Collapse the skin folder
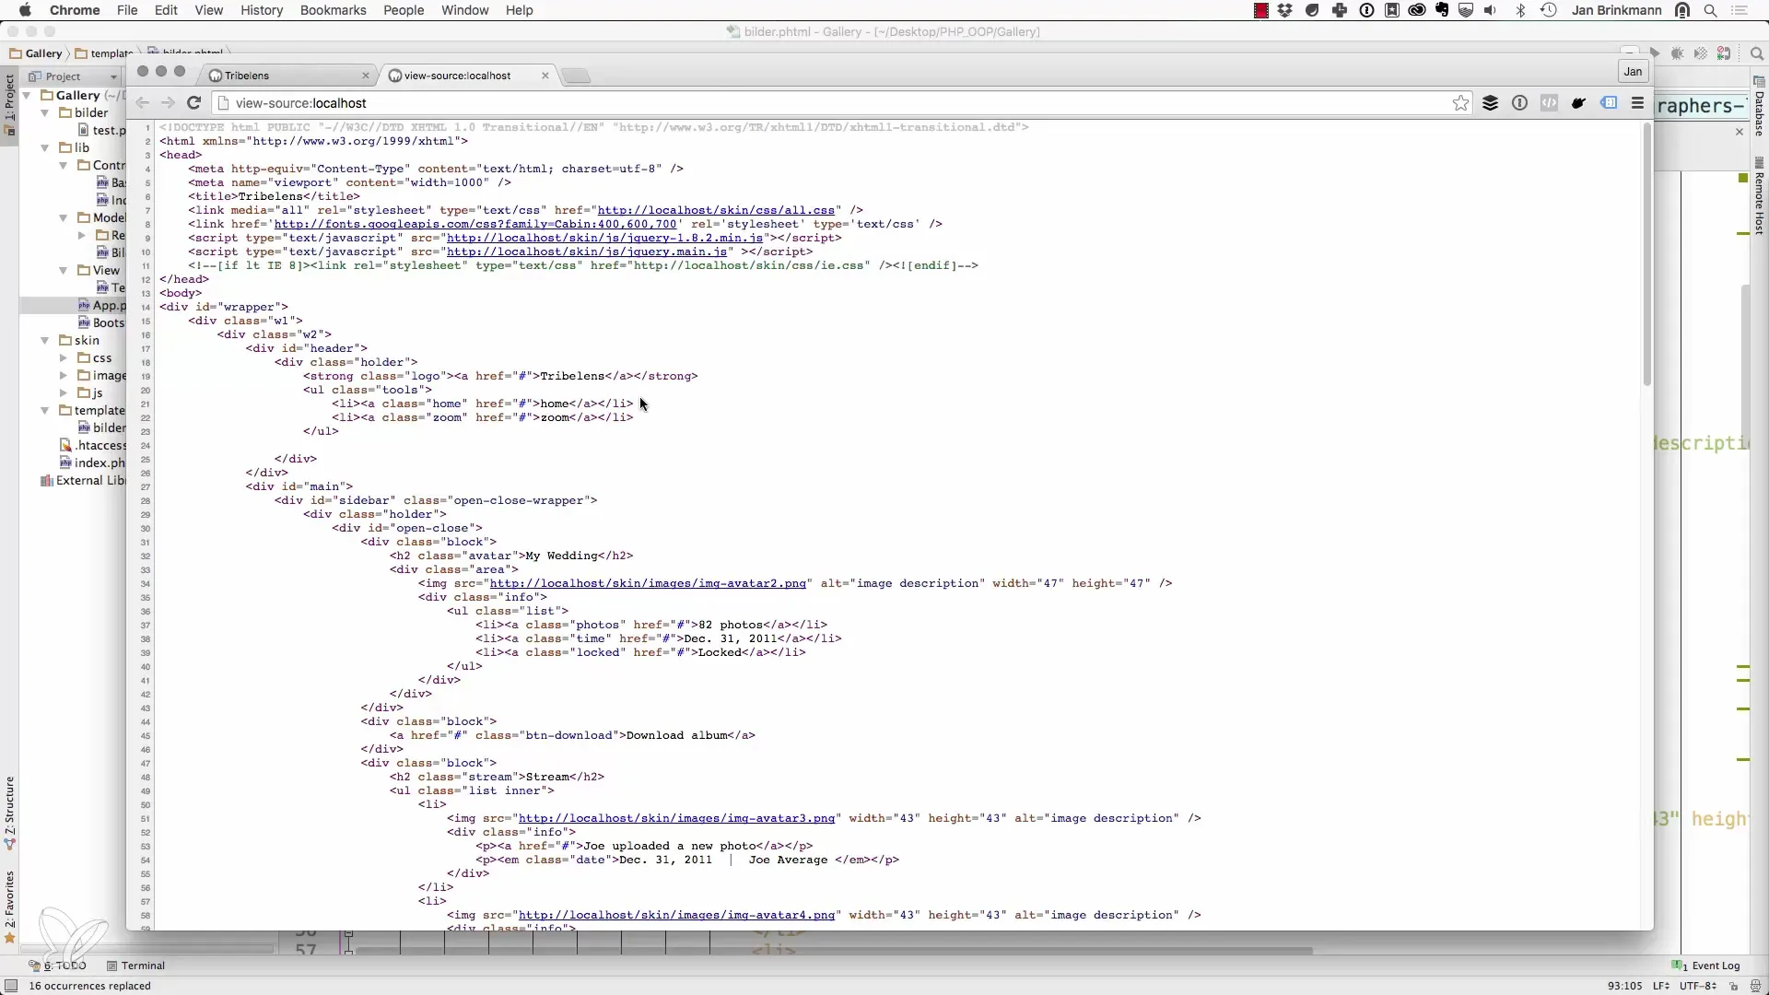 point(44,340)
